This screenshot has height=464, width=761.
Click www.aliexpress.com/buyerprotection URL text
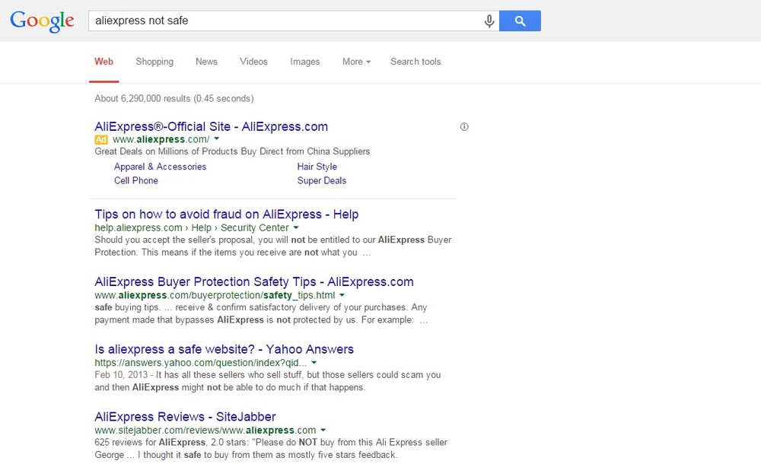tap(215, 295)
